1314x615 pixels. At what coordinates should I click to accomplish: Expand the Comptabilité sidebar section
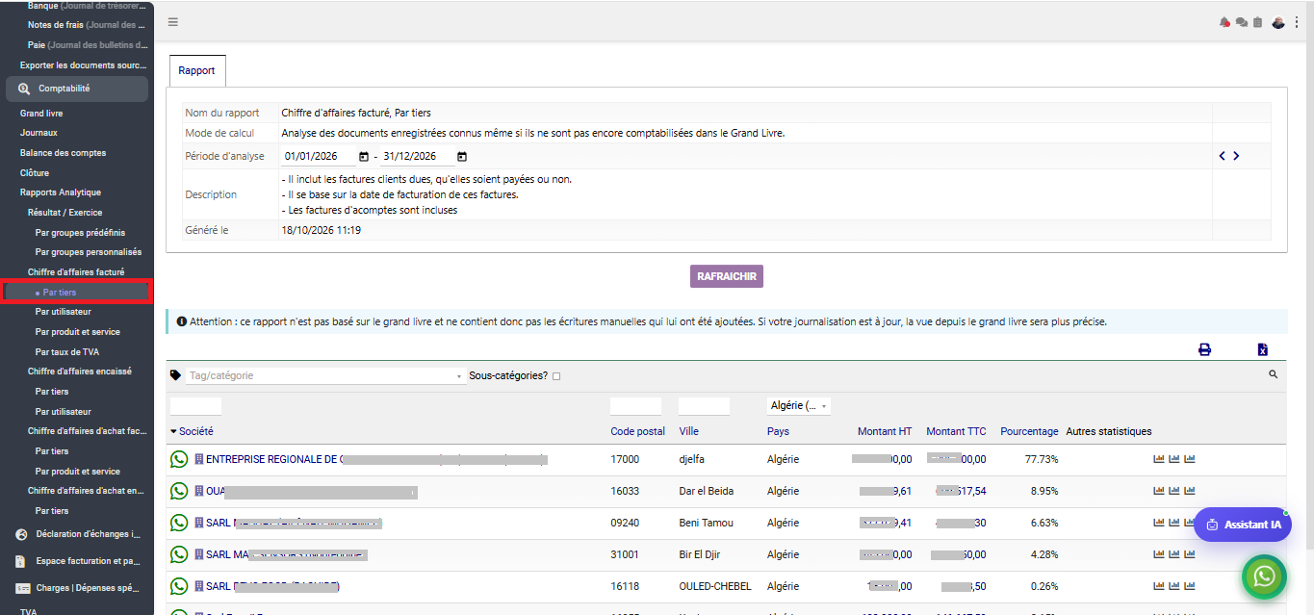77,89
